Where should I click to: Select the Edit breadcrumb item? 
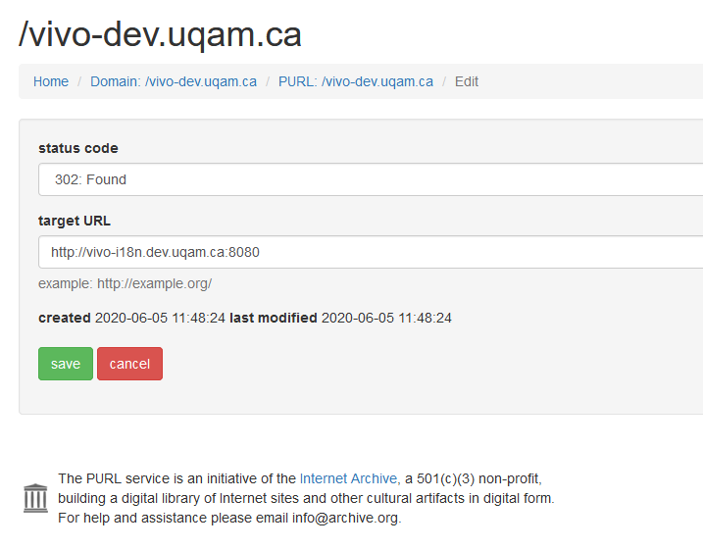tap(467, 81)
